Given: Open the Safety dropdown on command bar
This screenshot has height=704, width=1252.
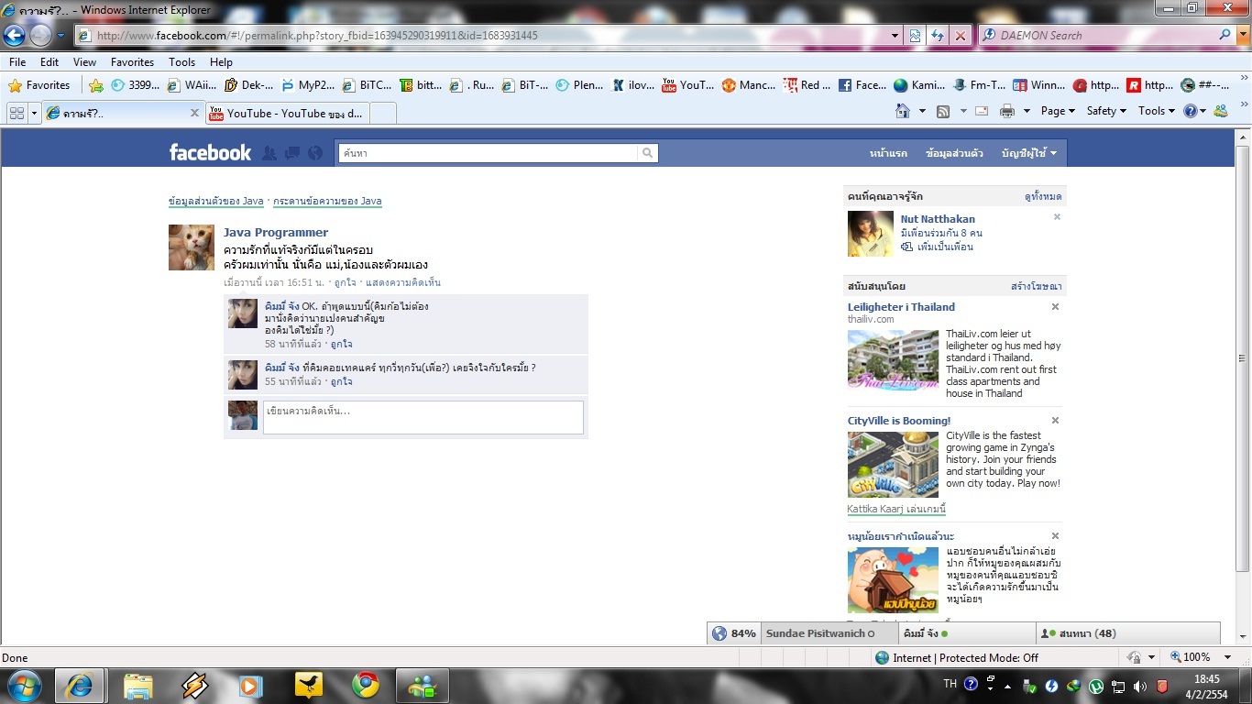Looking at the screenshot, I should click(x=1106, y=111).
